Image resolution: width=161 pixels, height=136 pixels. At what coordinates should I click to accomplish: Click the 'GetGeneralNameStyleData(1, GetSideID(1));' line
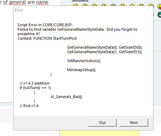[105, 52]
